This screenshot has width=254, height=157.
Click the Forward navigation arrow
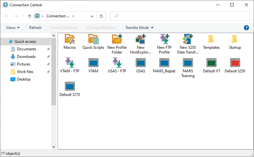click(15, 16)
